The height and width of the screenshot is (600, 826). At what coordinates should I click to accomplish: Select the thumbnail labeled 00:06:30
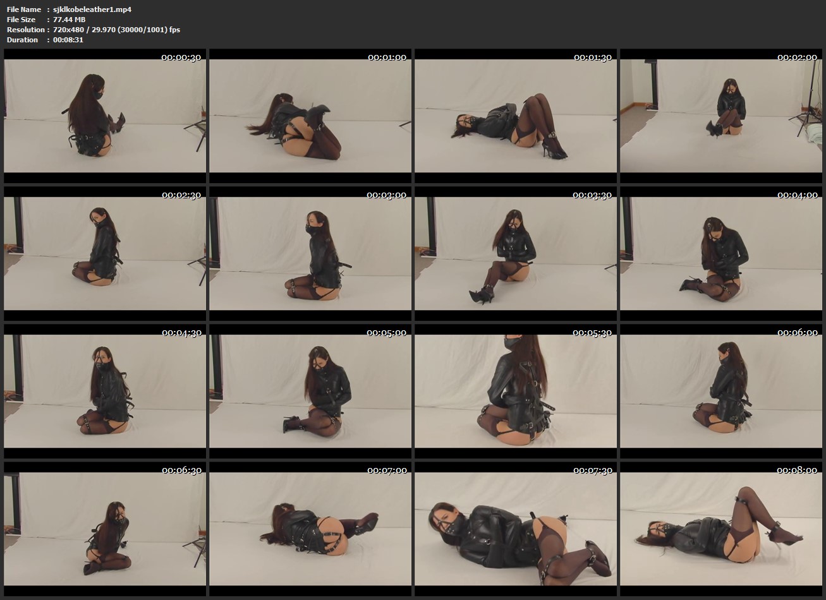[x=105, y=529]
